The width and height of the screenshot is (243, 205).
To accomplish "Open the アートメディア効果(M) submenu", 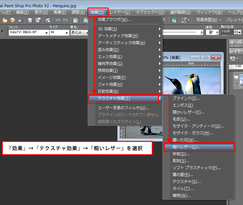I will pos(125,36).
